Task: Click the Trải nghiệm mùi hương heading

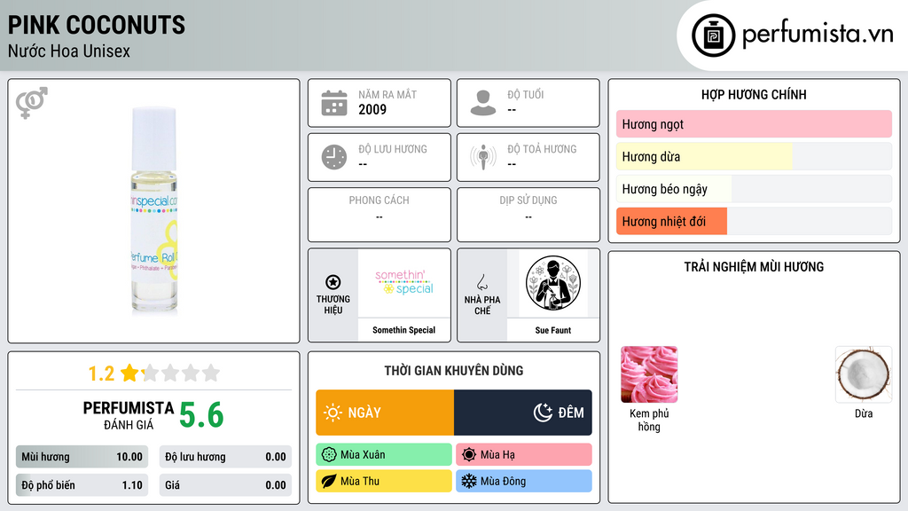Action: [x=754, y=266]
